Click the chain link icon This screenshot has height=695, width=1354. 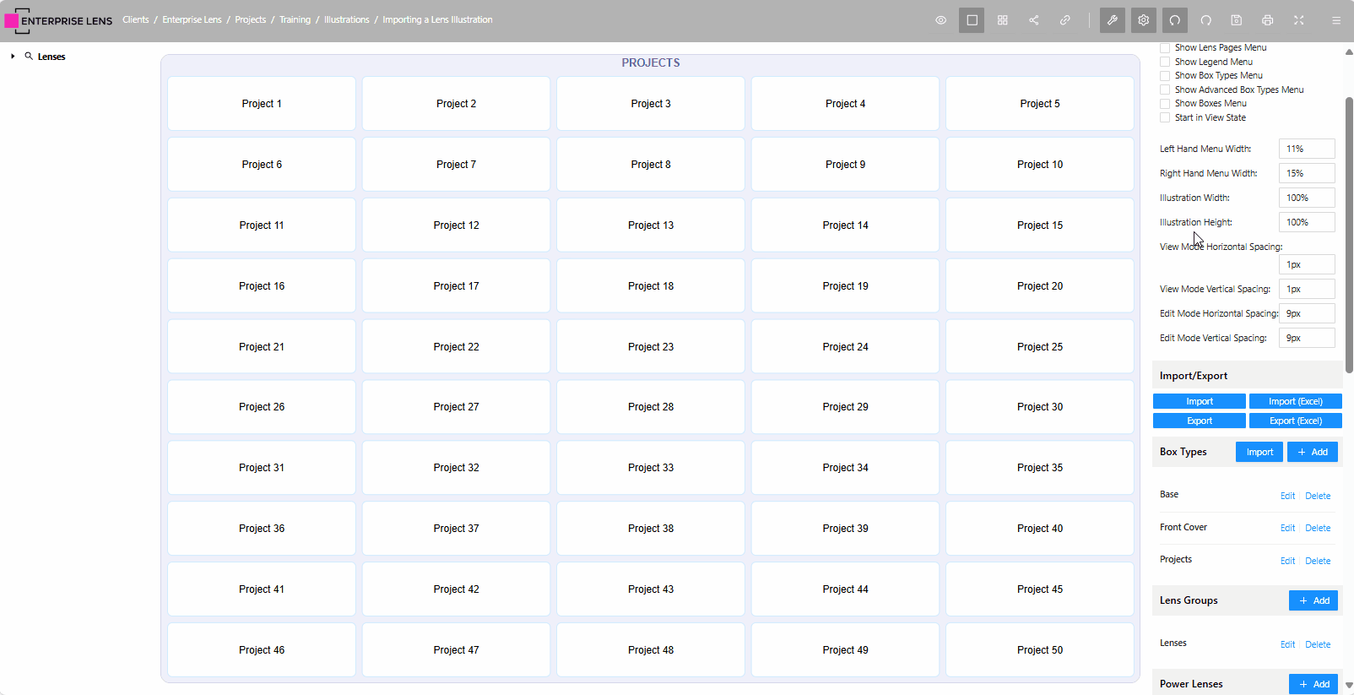[x=1065, y=20]
